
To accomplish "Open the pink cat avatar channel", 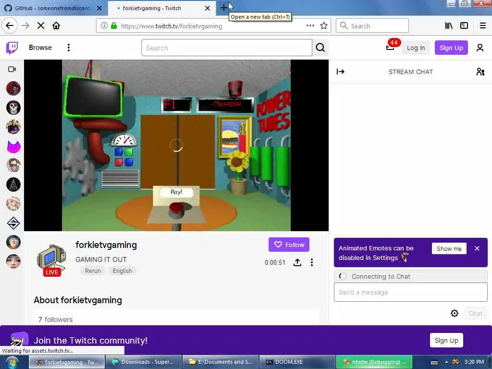I will (13, 146).
